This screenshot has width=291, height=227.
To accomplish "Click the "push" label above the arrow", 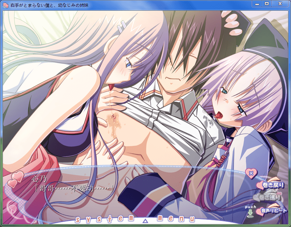I will tap(250, 207).
